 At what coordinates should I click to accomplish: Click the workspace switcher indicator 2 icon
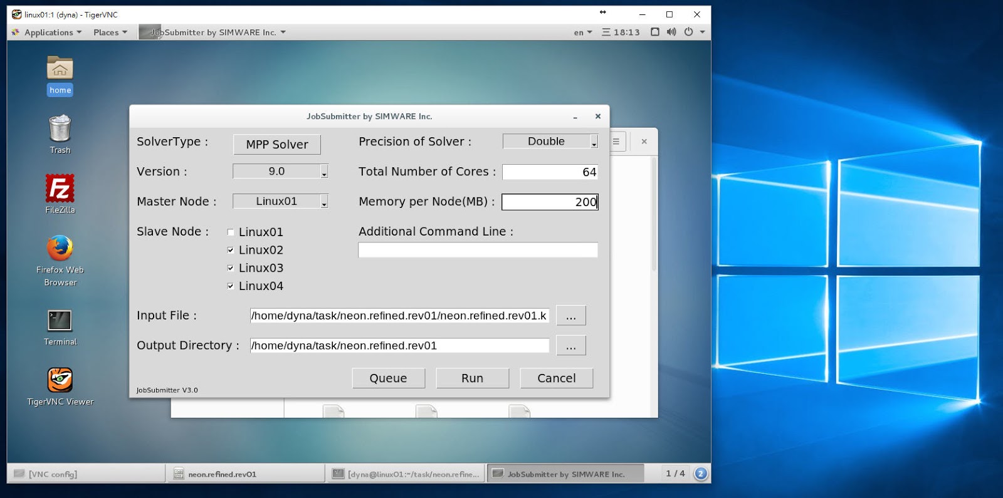pyautogui.click(x=701, y=474)
